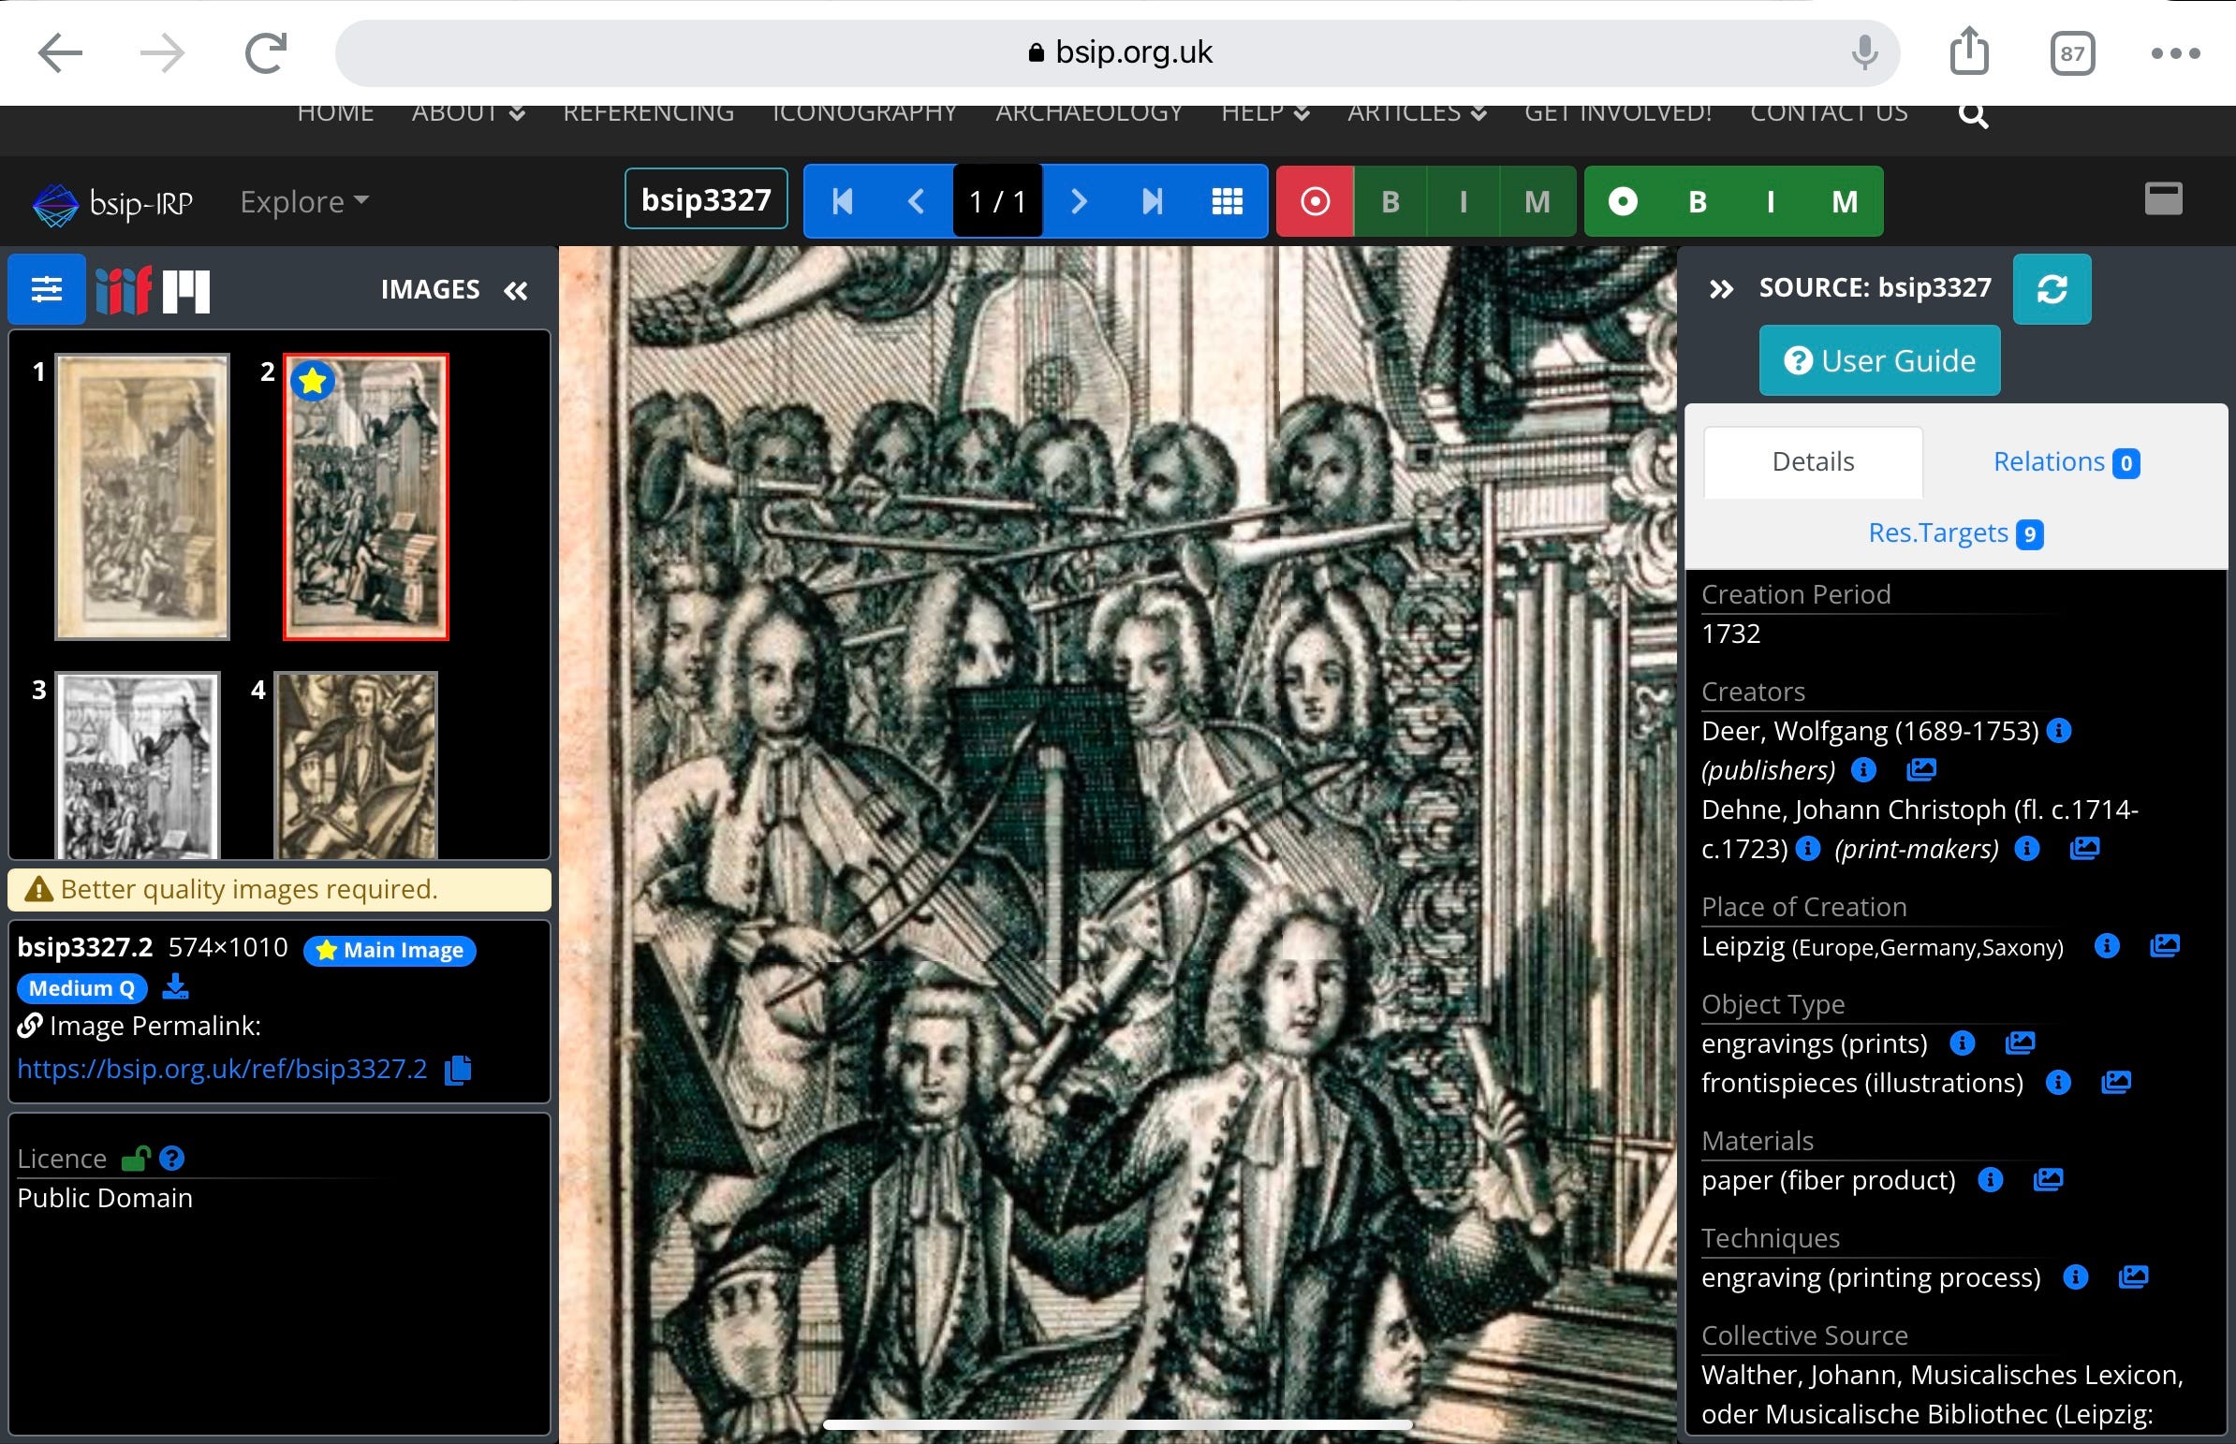
Task: Open the REFERENCING menu item
Action: 648,112
